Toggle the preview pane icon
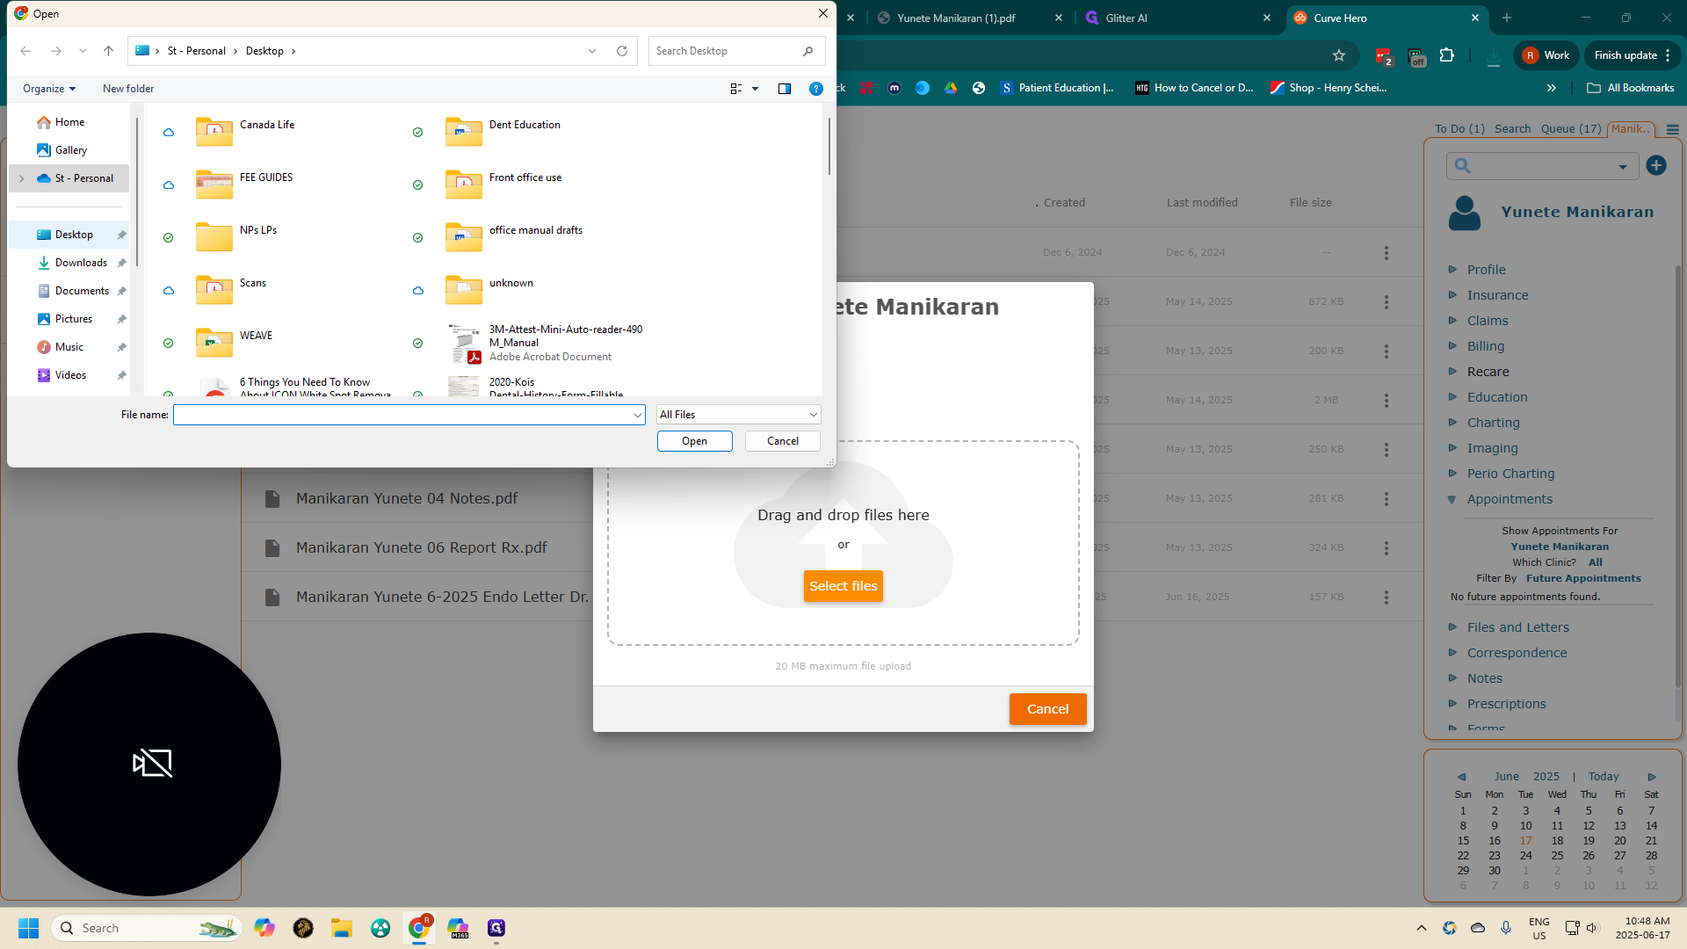This screenshot has height=949, width=1687. (785, 89)
